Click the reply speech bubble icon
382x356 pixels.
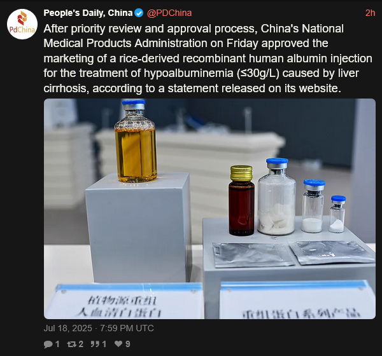click(x=48, y=344)
